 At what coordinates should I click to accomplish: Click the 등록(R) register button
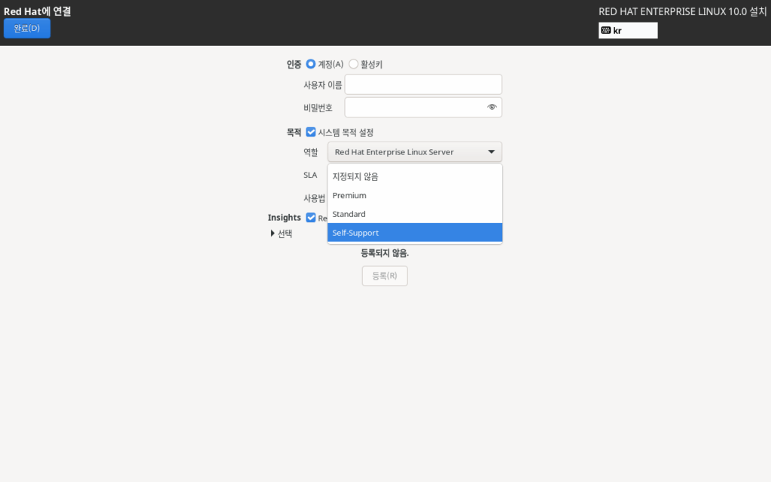(385, 276)
